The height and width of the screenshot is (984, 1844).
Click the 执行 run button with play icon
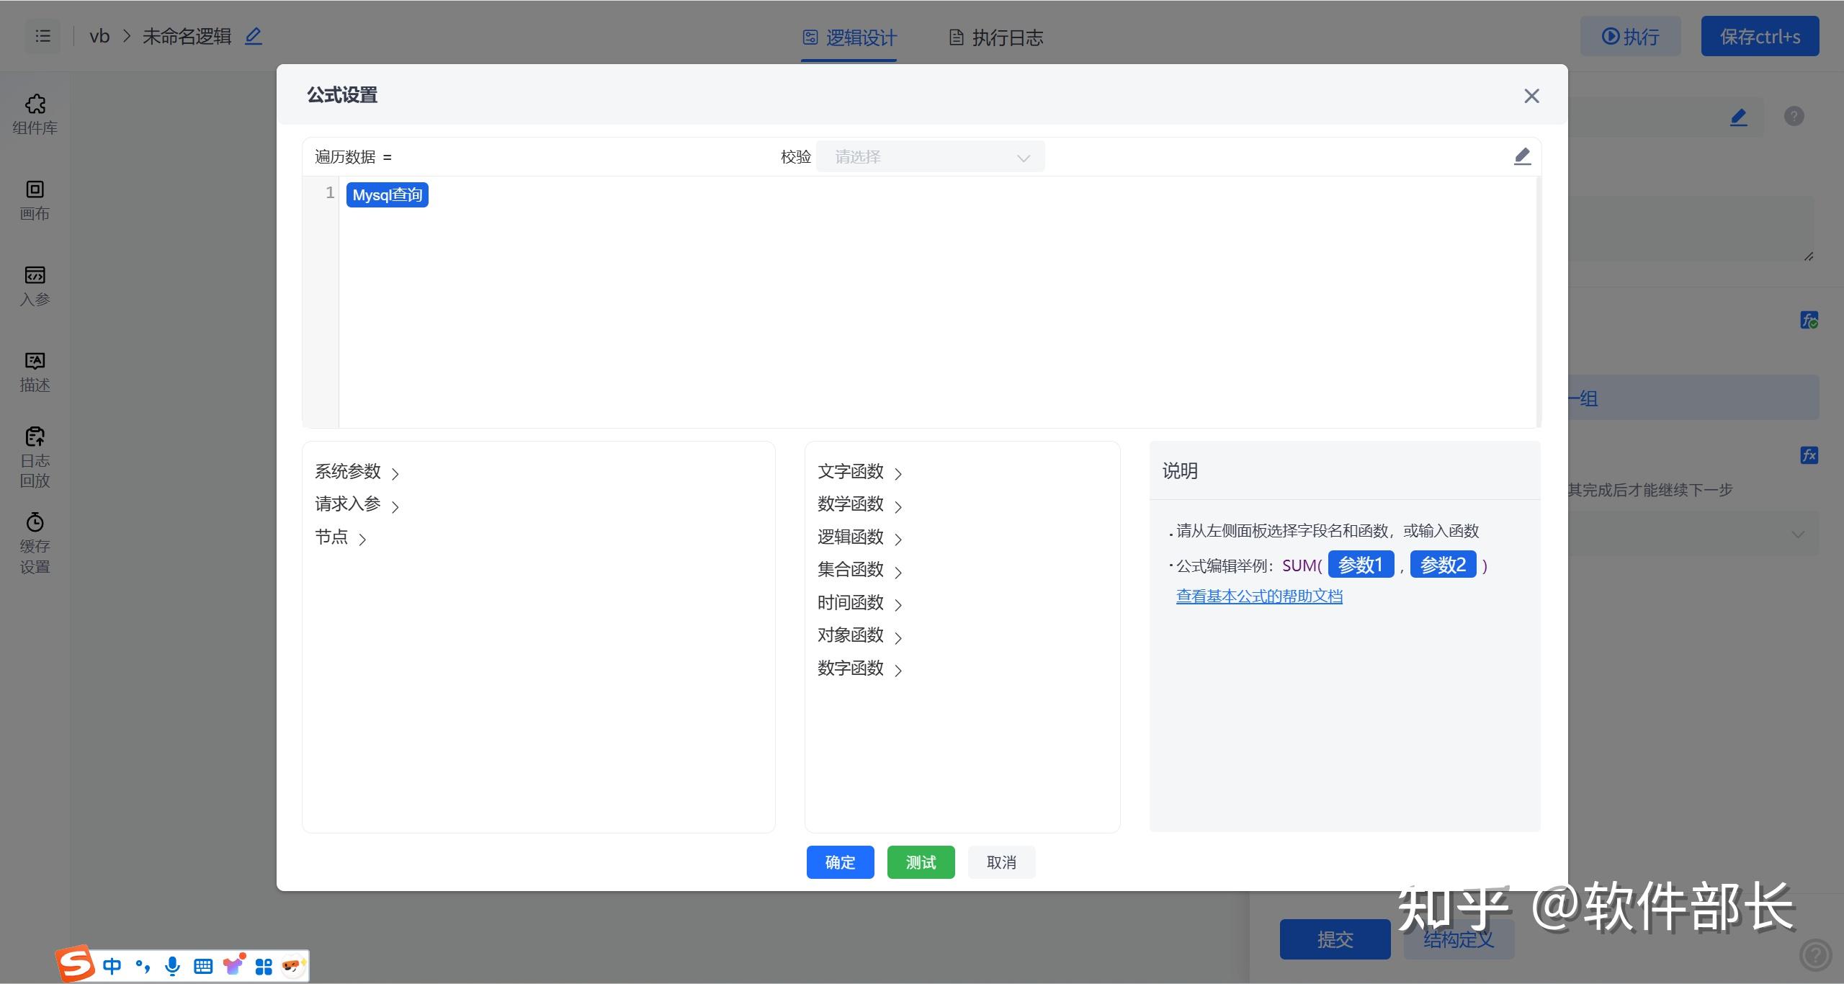(x=1629, y=36)
